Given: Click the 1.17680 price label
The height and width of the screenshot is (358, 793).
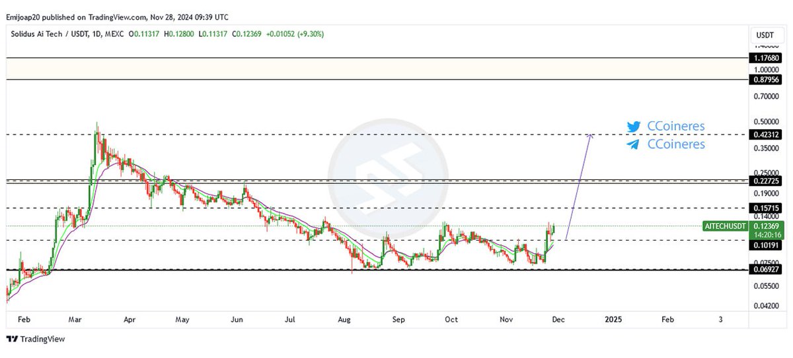Looking at the screenshot, I should point(767,58).
